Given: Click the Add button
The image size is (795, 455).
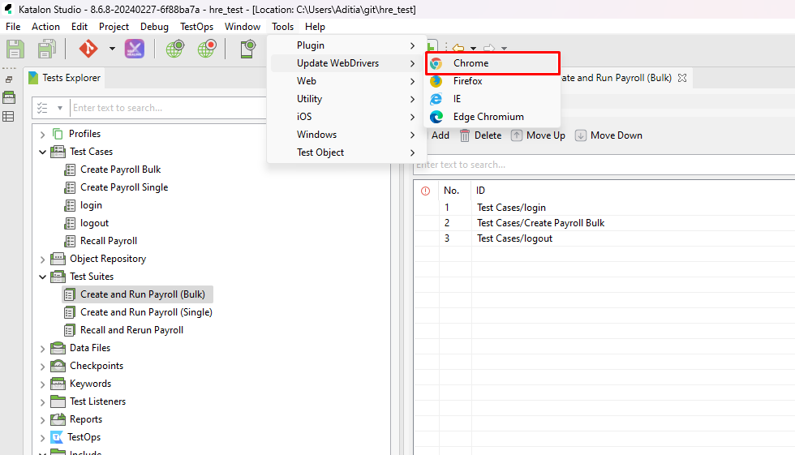Looking at the screenshot, I should click(439, 135).
